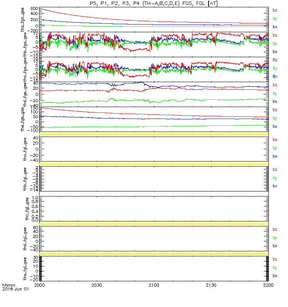Click the 30 tick value in the_fgl_gse panel

[x=36, y=257]
